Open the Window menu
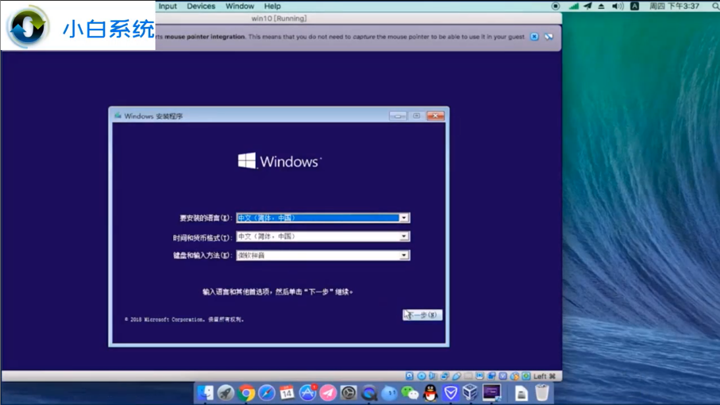 240,6
